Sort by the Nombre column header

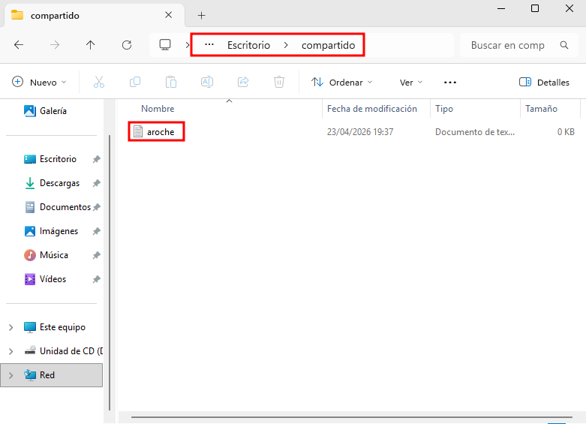click(x=158, y=109)
